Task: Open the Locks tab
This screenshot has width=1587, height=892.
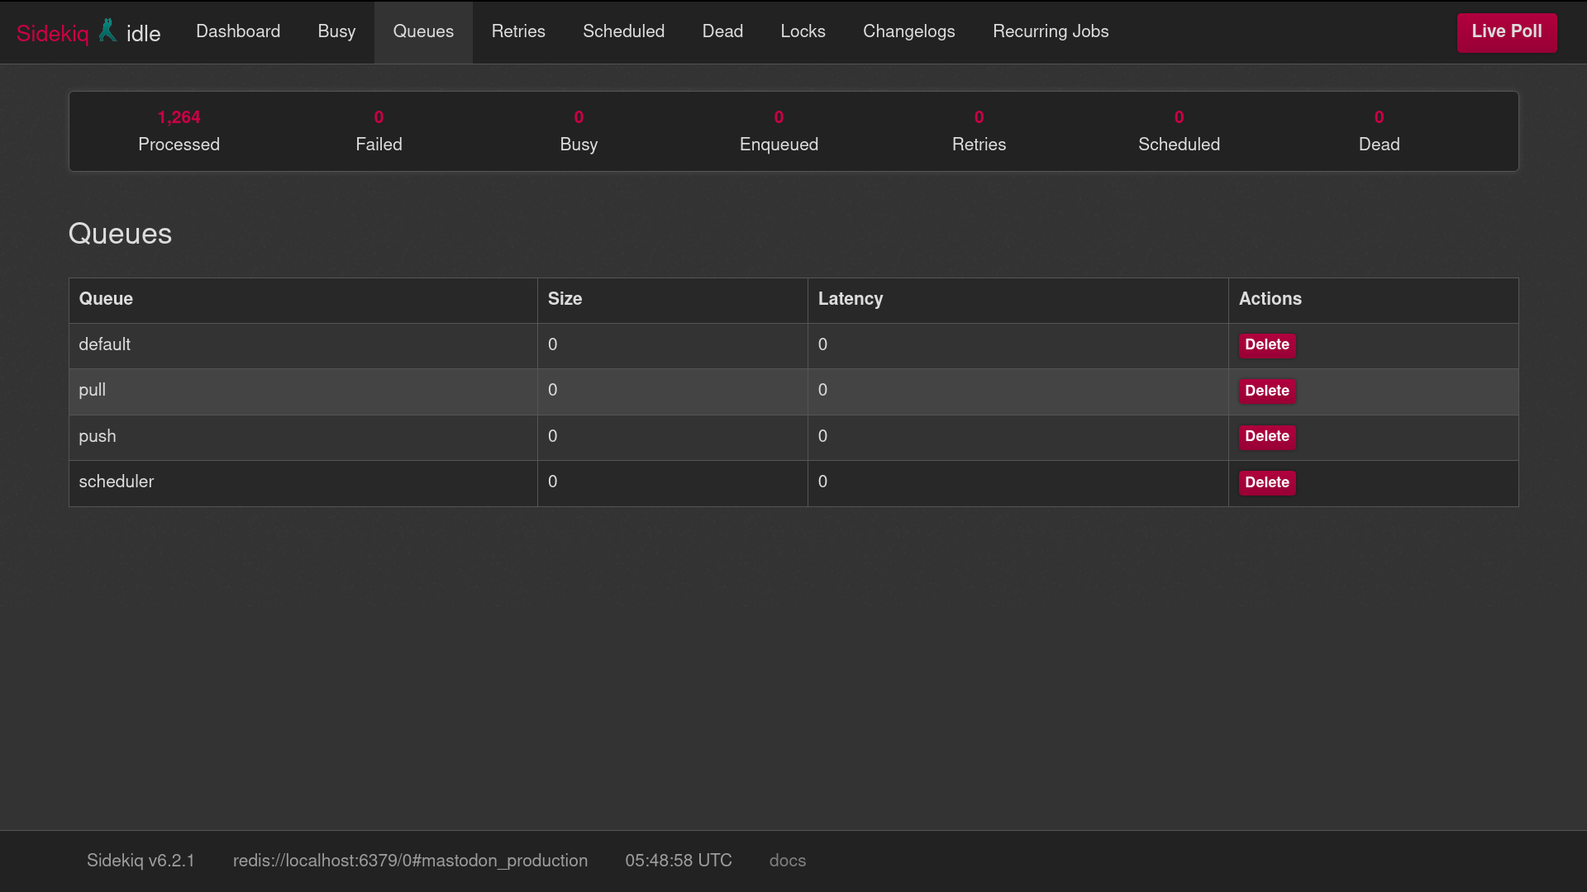Action: click(x=803, y=31)
